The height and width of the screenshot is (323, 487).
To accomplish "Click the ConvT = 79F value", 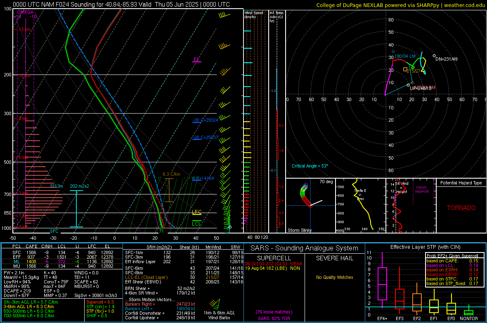I will coord(56,282).
